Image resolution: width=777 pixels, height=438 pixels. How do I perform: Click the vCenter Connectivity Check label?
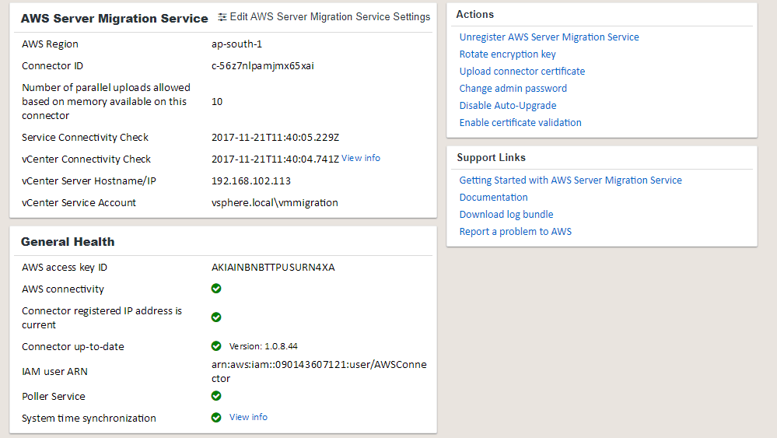[86, 159]
